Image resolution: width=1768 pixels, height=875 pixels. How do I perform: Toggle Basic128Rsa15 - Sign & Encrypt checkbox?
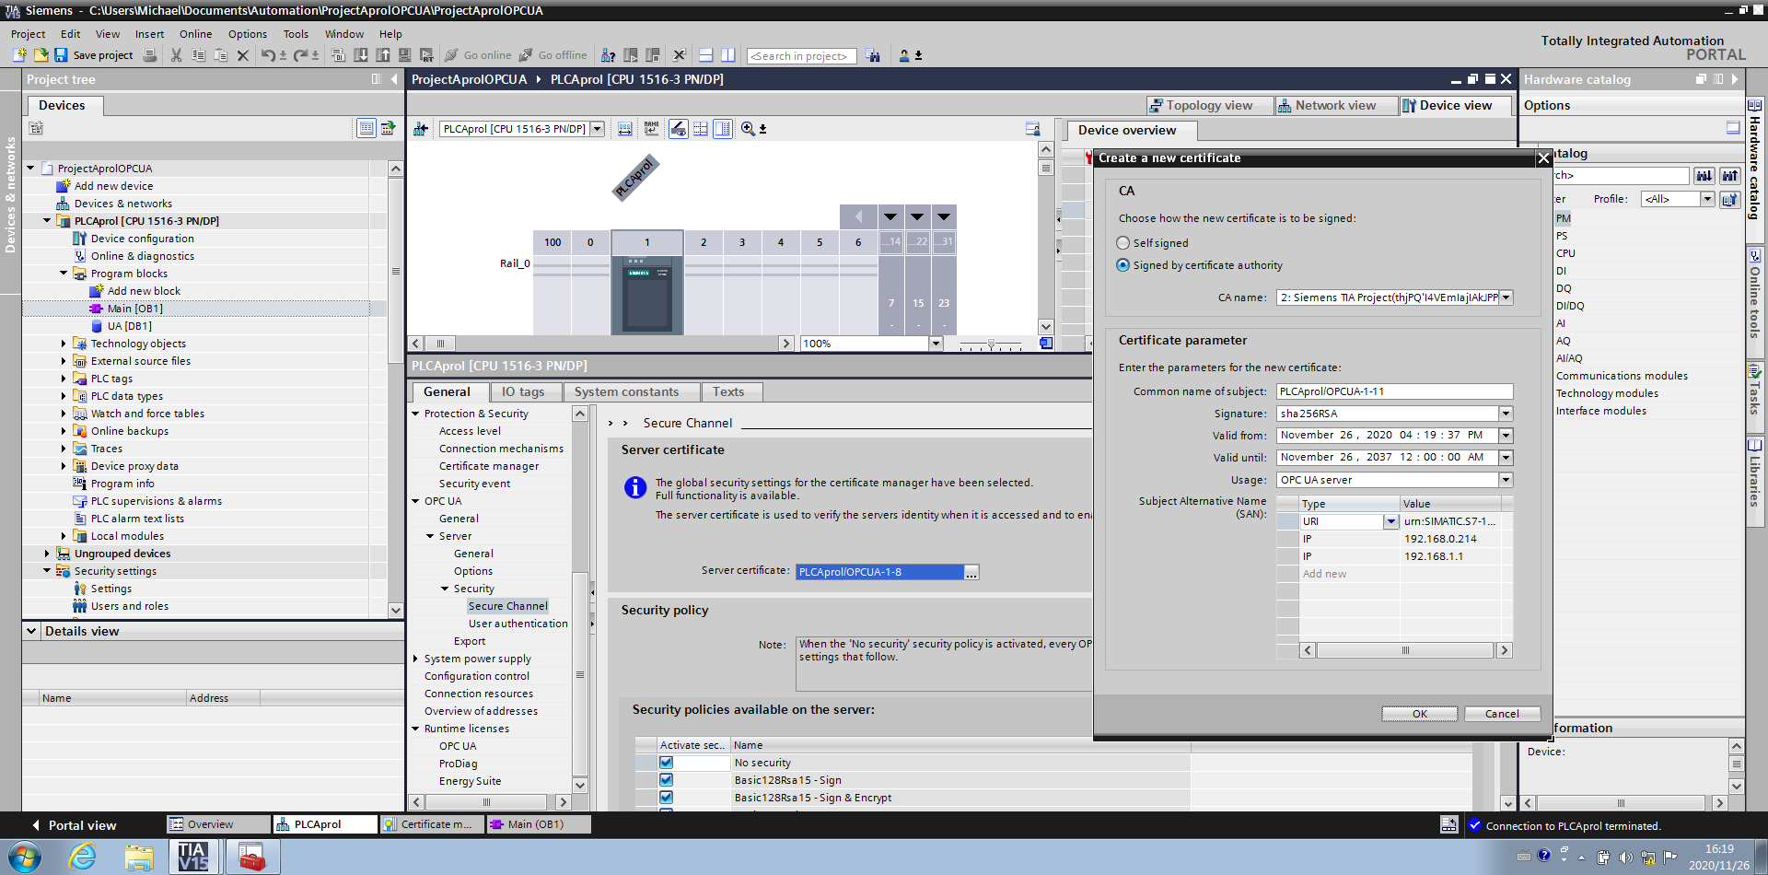click(666, 798)
